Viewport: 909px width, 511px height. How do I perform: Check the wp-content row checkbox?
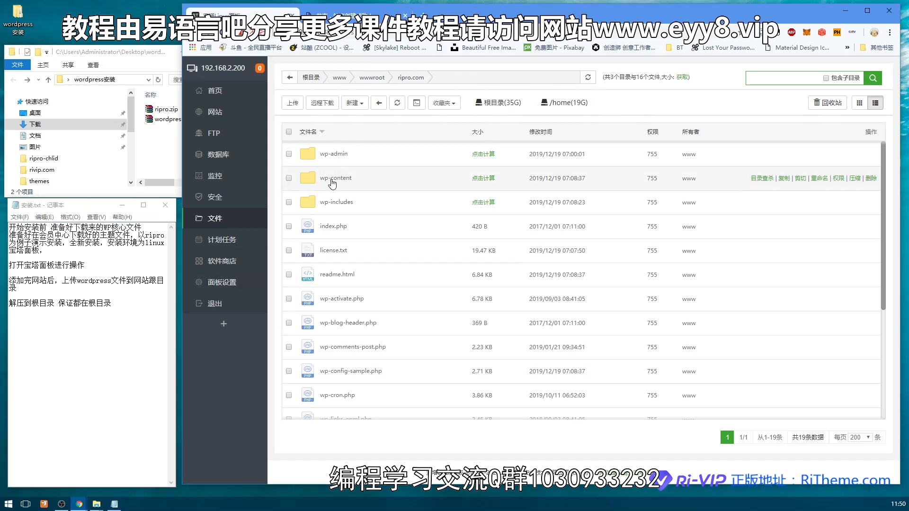click(x=289, y=178)
